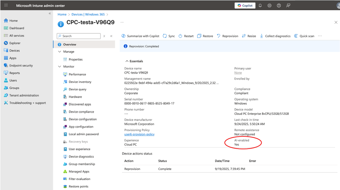Image resolution: width=340 pixels, height=190 pixels.
Task: Click the Home breadcrumb link
Action: [x=62, y=14]
